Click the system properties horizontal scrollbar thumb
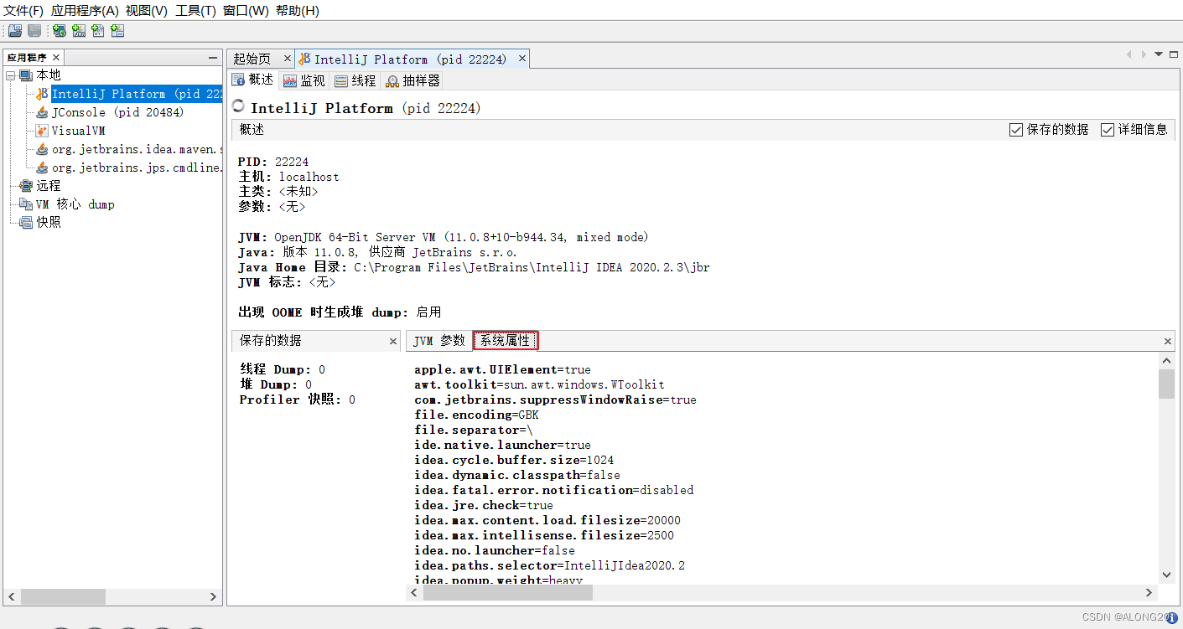 508,593
